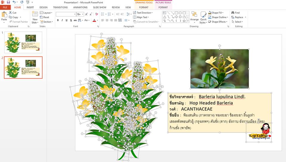Toggle Underline formatting
The height and width of the screenshot is (162, 286).
click(66, 20)
